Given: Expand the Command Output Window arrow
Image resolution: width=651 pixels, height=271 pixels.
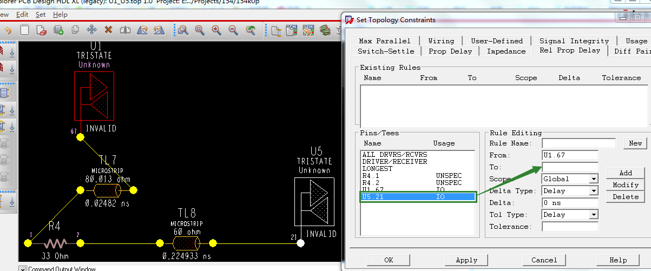Looking at the screenshot, I should pos(23,269).
